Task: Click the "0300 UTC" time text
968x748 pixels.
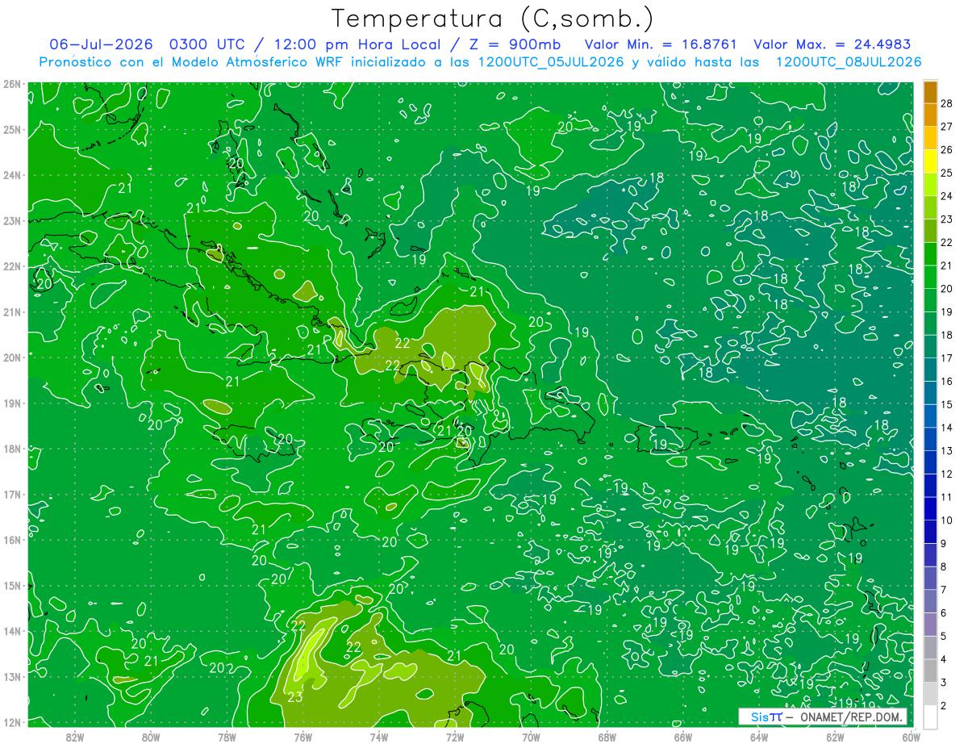Action: 207,44
